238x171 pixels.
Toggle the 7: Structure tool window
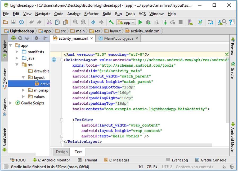tap(5, 78)
